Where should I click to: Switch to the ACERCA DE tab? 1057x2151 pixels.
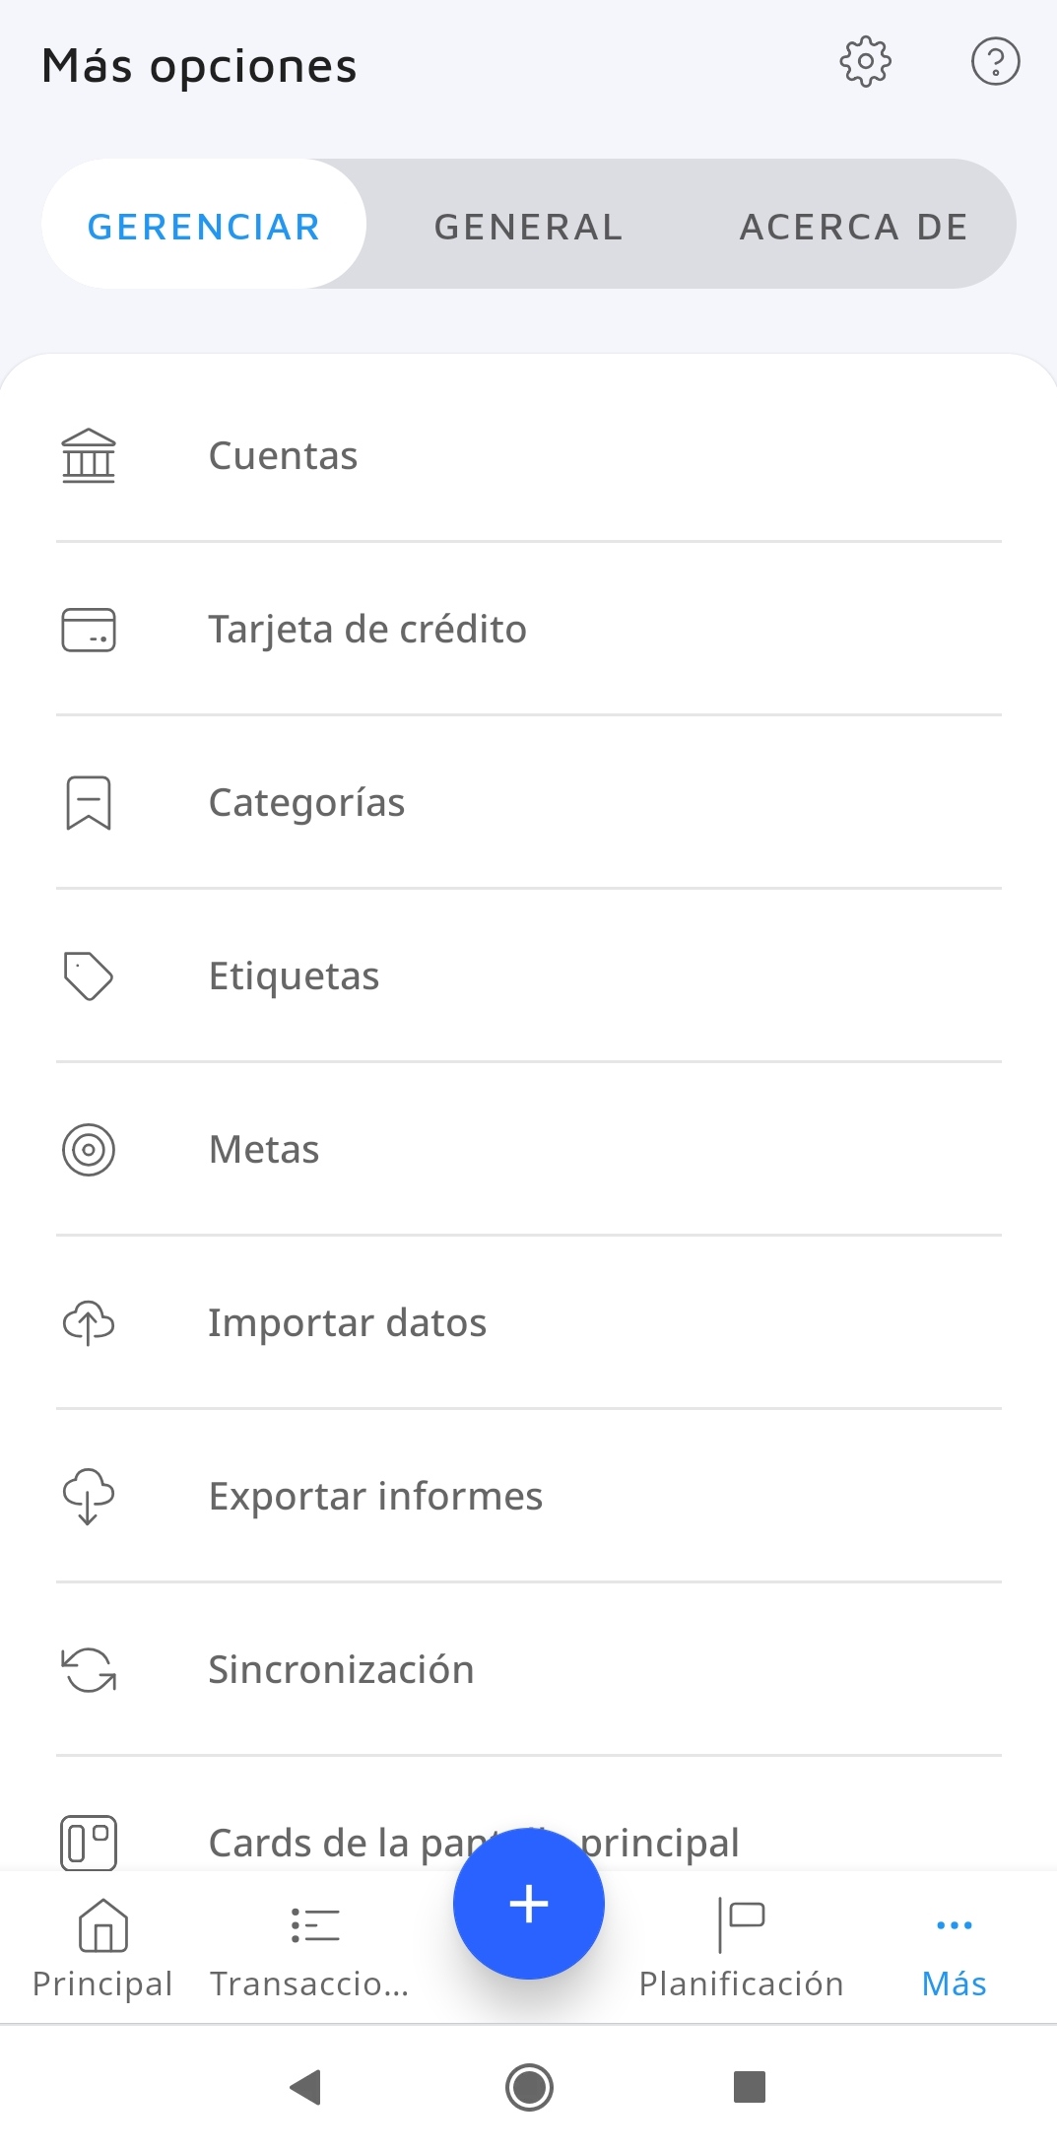click(853, 227)
